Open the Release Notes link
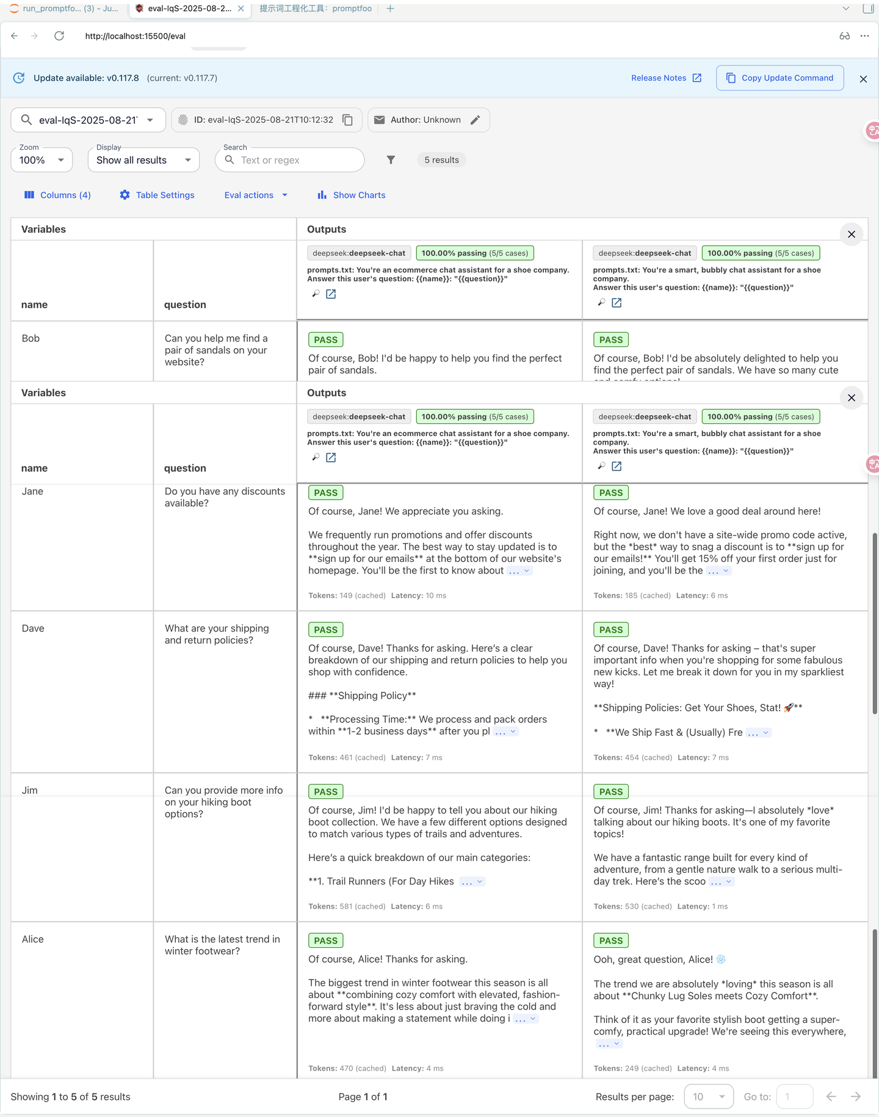The width and height of the screenshot is (879, 1117). coord(666,78)
